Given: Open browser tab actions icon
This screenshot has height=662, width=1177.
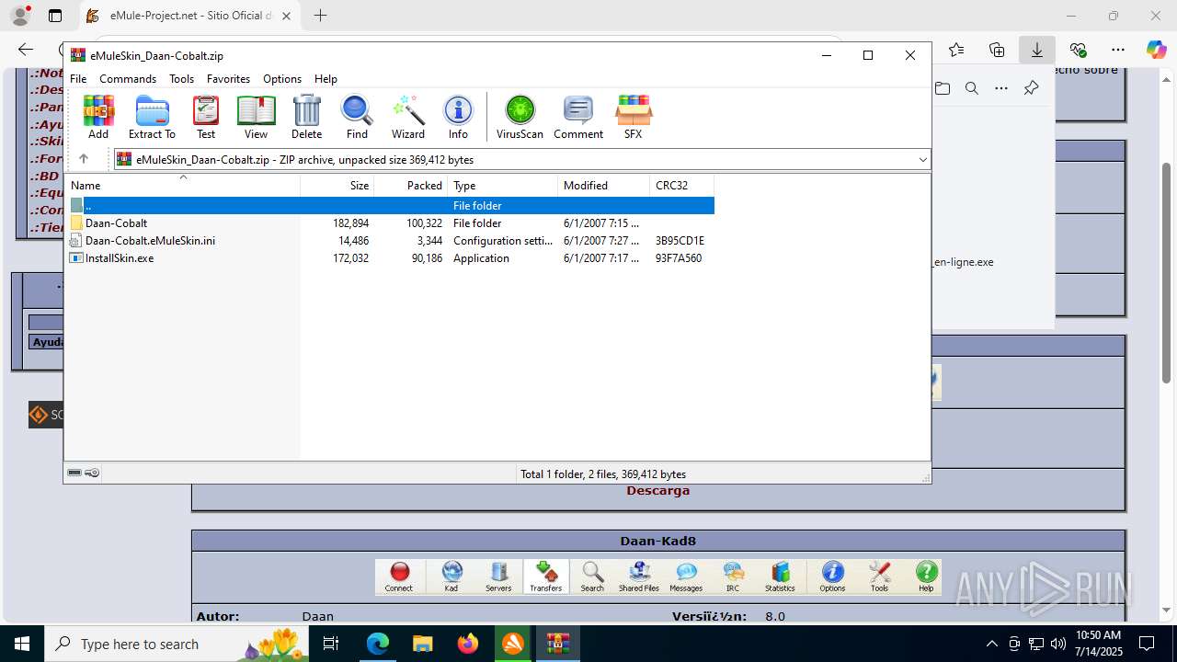Looking at the screenshot, I should 55,16.
